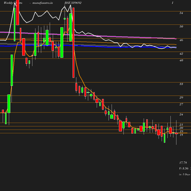Screen dimensions: 191x191
Task: Click the 17.78 last price value
Action: click(183, 163)
